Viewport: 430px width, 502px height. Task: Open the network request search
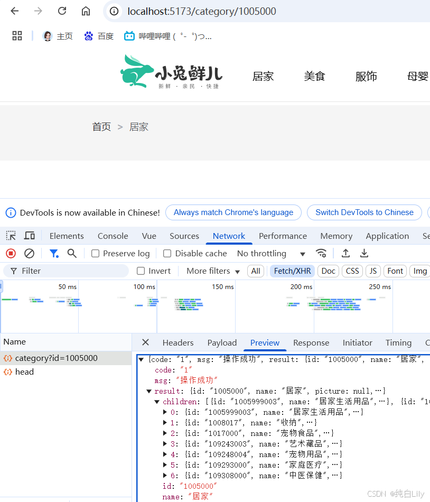click(72, 253)
